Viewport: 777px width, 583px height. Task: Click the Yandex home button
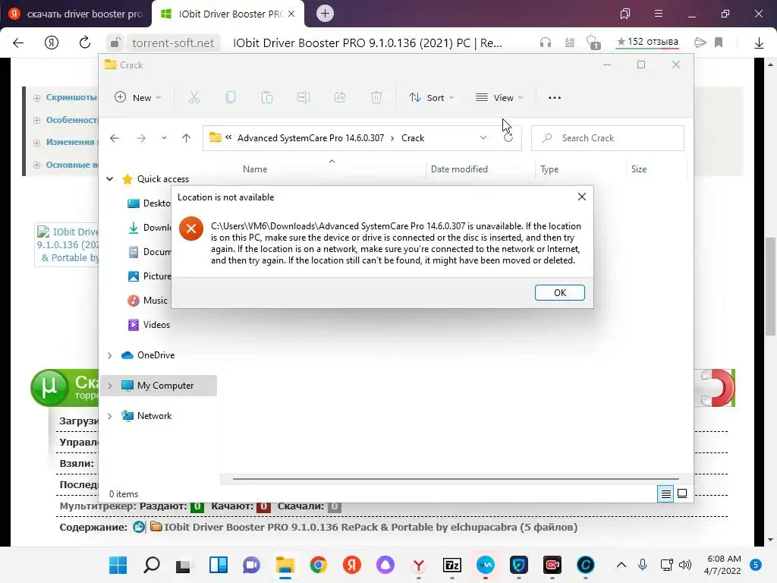[52, 43]
